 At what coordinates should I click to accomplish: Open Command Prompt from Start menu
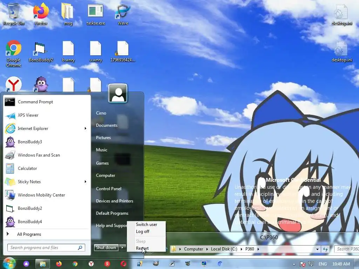pos(47,102)
